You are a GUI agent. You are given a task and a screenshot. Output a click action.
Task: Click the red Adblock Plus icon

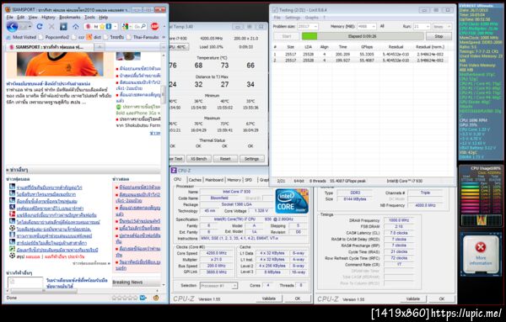coord(154,26)
